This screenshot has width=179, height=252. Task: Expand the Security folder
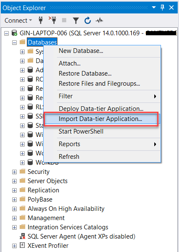point(14,172)
